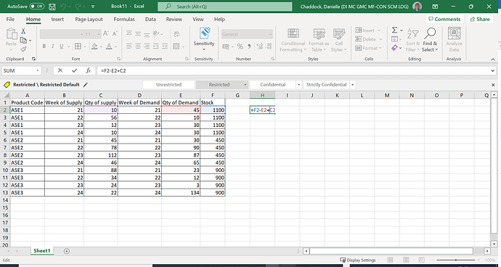The width and height of the screenshot is (501, 267).
Task: Click Increase Font Size icon
Action: click(107, 34)
